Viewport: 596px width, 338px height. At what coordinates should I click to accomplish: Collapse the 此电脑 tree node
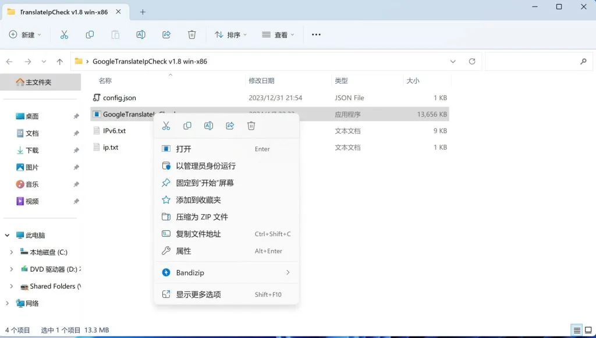point(7,236)
